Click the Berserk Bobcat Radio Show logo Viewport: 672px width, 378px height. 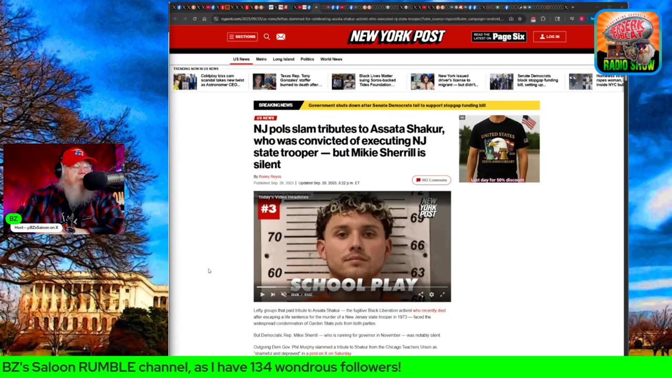point(627,42)
